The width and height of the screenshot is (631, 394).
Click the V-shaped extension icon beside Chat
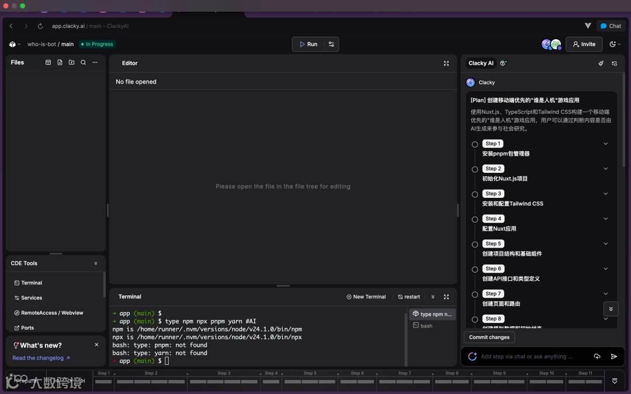(x=588, y=26)
